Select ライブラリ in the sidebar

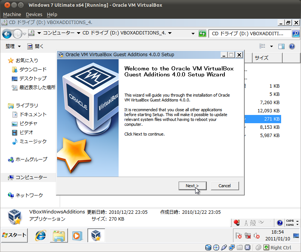coord(23,106)
